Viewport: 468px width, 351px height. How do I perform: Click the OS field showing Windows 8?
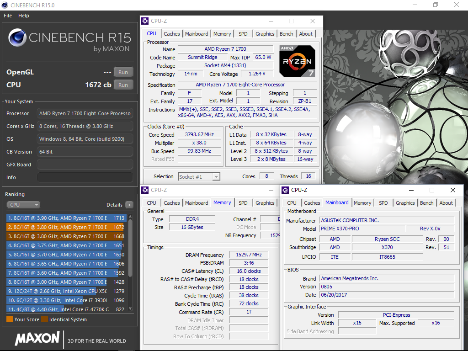click(x=85, y=139)
